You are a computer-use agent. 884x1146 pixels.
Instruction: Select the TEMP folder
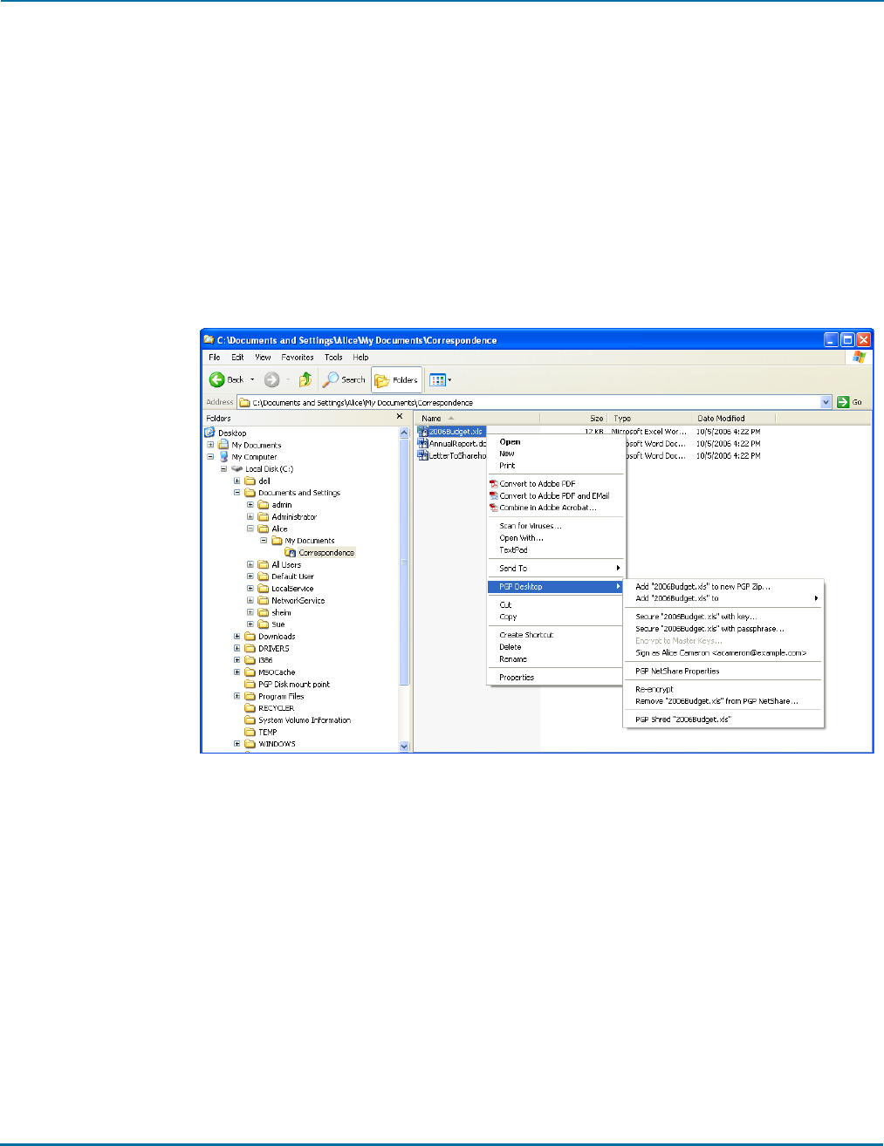(x=261, y=732)
